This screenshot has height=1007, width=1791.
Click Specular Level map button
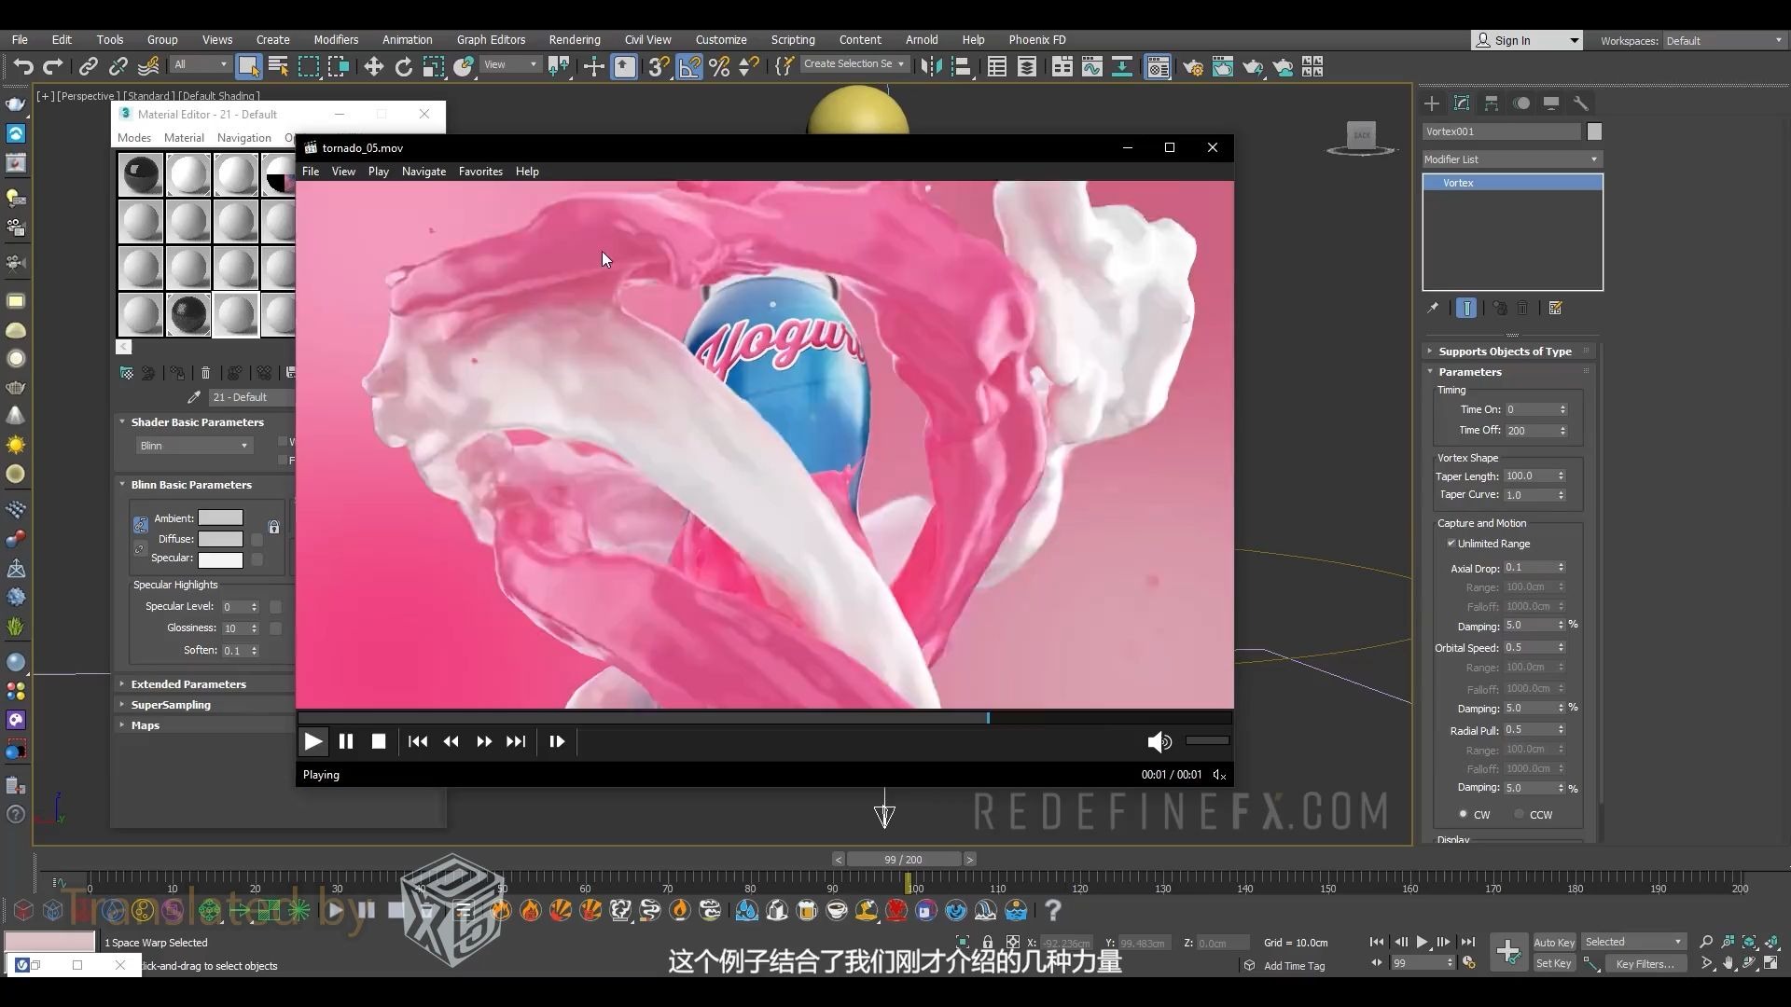point(275,607)
